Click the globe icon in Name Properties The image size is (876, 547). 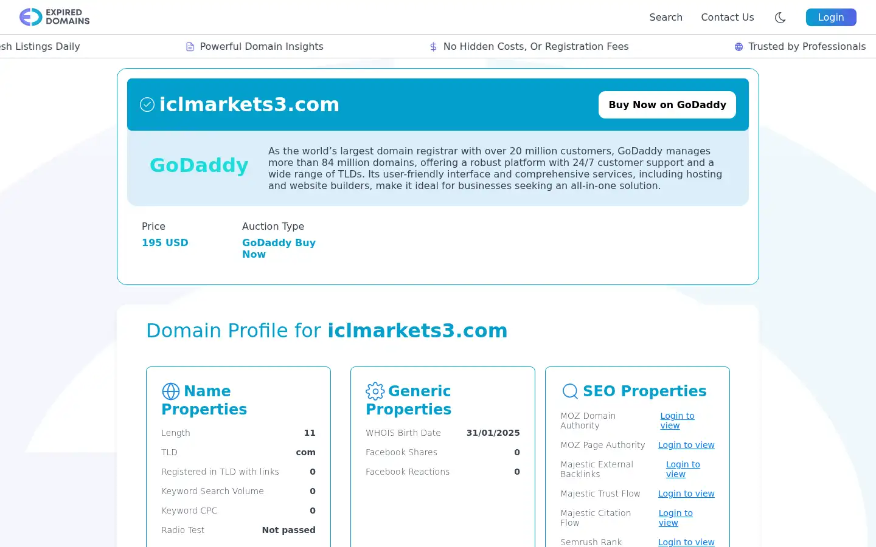(171, 391)
